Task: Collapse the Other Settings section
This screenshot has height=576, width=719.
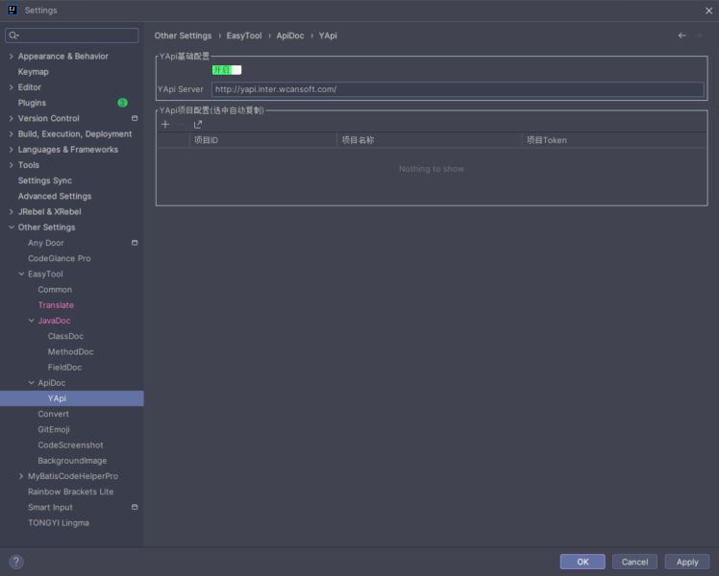Action: click(x=11, y=228)
